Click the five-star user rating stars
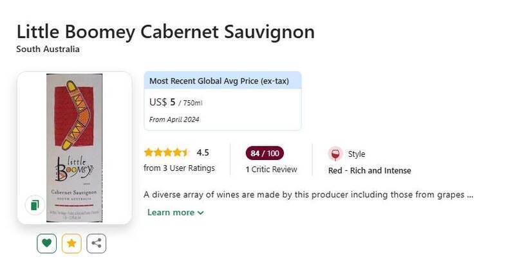Viewport: 515px width, 268px height. [x=167, y=153]
